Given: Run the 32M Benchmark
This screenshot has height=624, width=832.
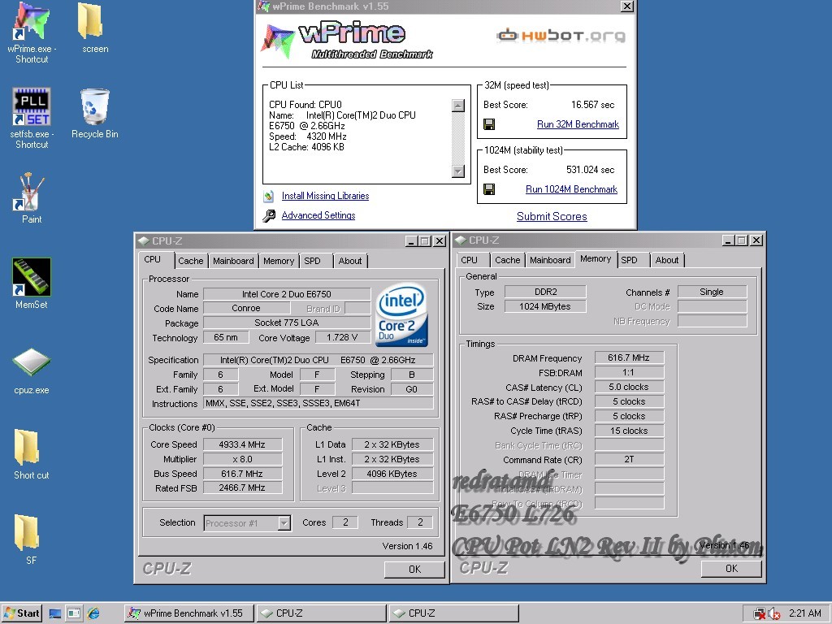Looking at the screenshot, I should [578, 124].
